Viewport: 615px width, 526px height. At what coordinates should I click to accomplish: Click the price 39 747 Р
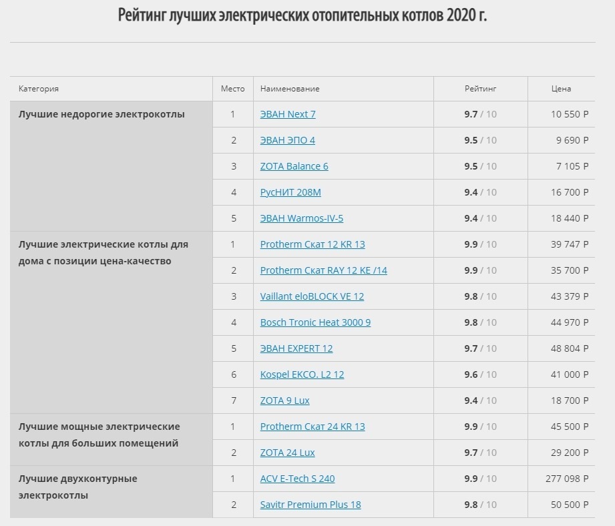[x=570, y=244]
